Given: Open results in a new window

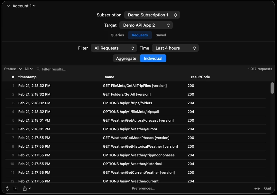Looking at the screenshot, I should [x=16, y=189].
